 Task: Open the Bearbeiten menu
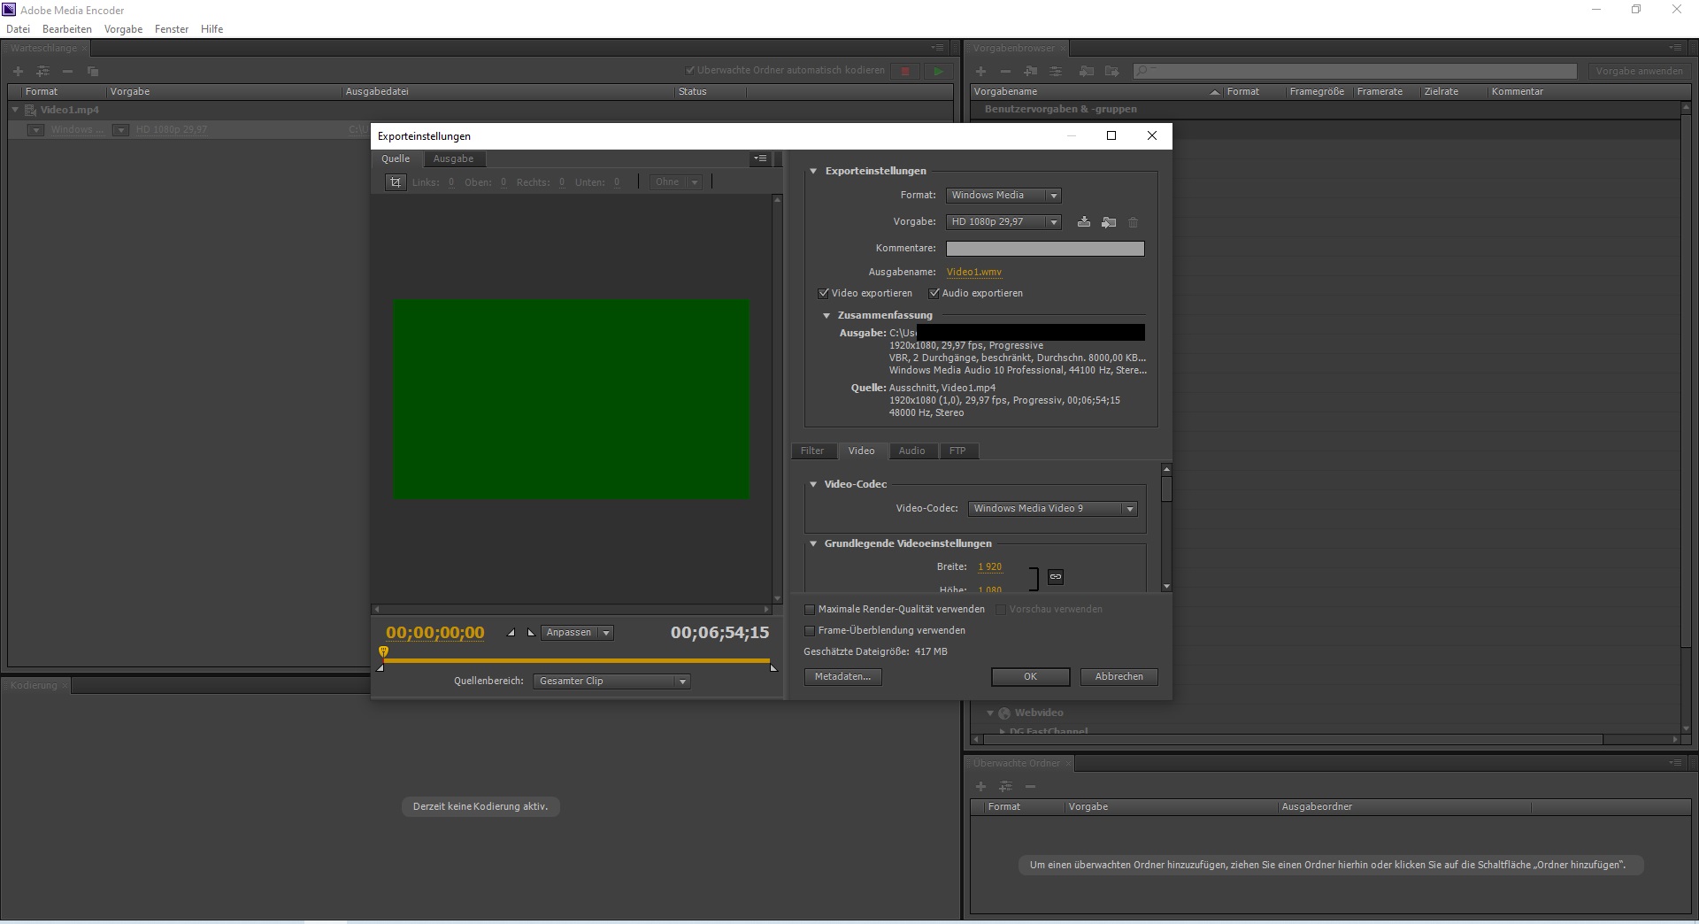pyautogui.click(x=66, y=28)
